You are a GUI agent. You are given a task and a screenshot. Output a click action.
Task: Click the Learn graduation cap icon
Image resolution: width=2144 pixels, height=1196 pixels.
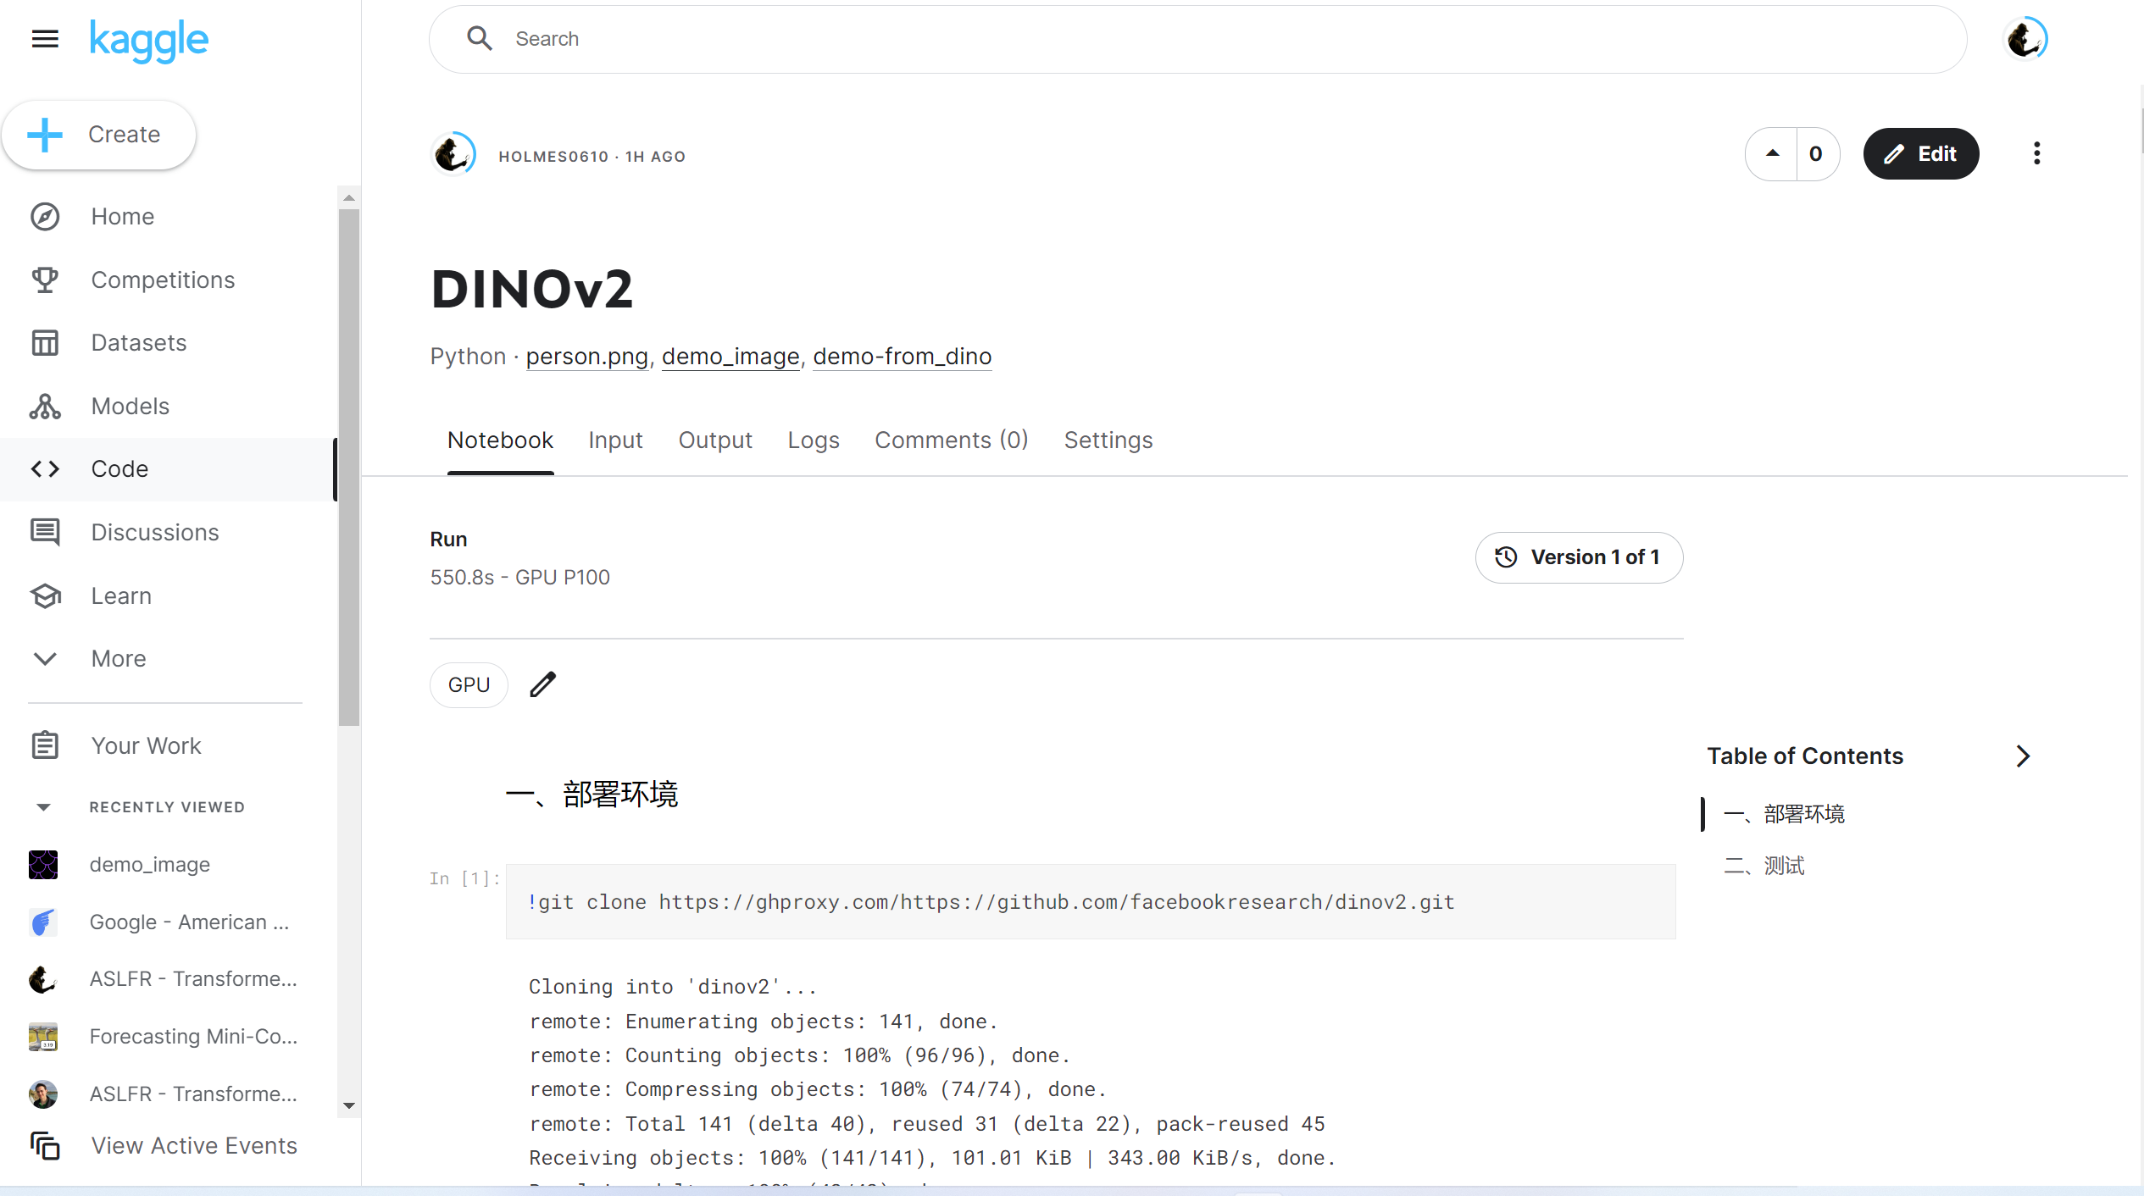[x=45, y=595]
